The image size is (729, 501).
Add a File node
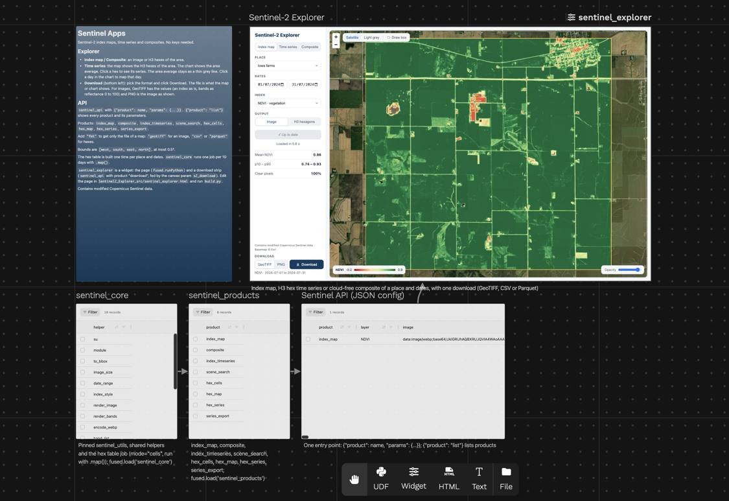tap(506, 479)
